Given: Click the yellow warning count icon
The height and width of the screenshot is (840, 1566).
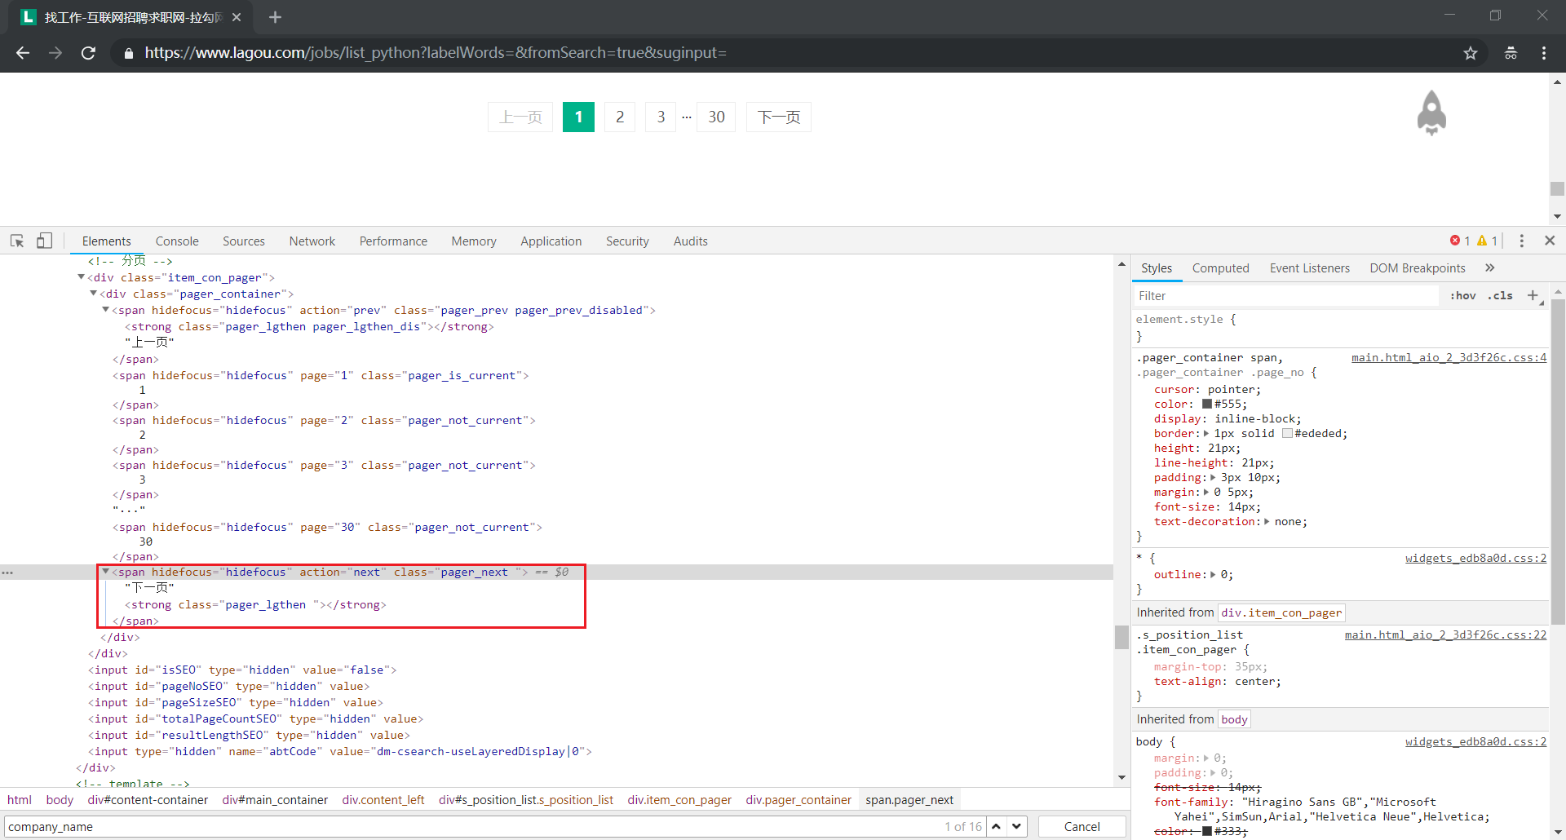Looking at the screenshot, I should [x=1482, y=241].
